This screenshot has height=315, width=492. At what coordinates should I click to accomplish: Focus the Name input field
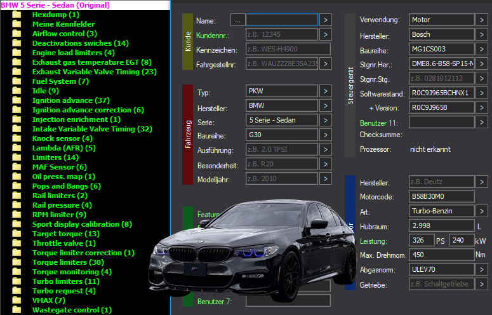pyautogui.click(x=282, y=20)
